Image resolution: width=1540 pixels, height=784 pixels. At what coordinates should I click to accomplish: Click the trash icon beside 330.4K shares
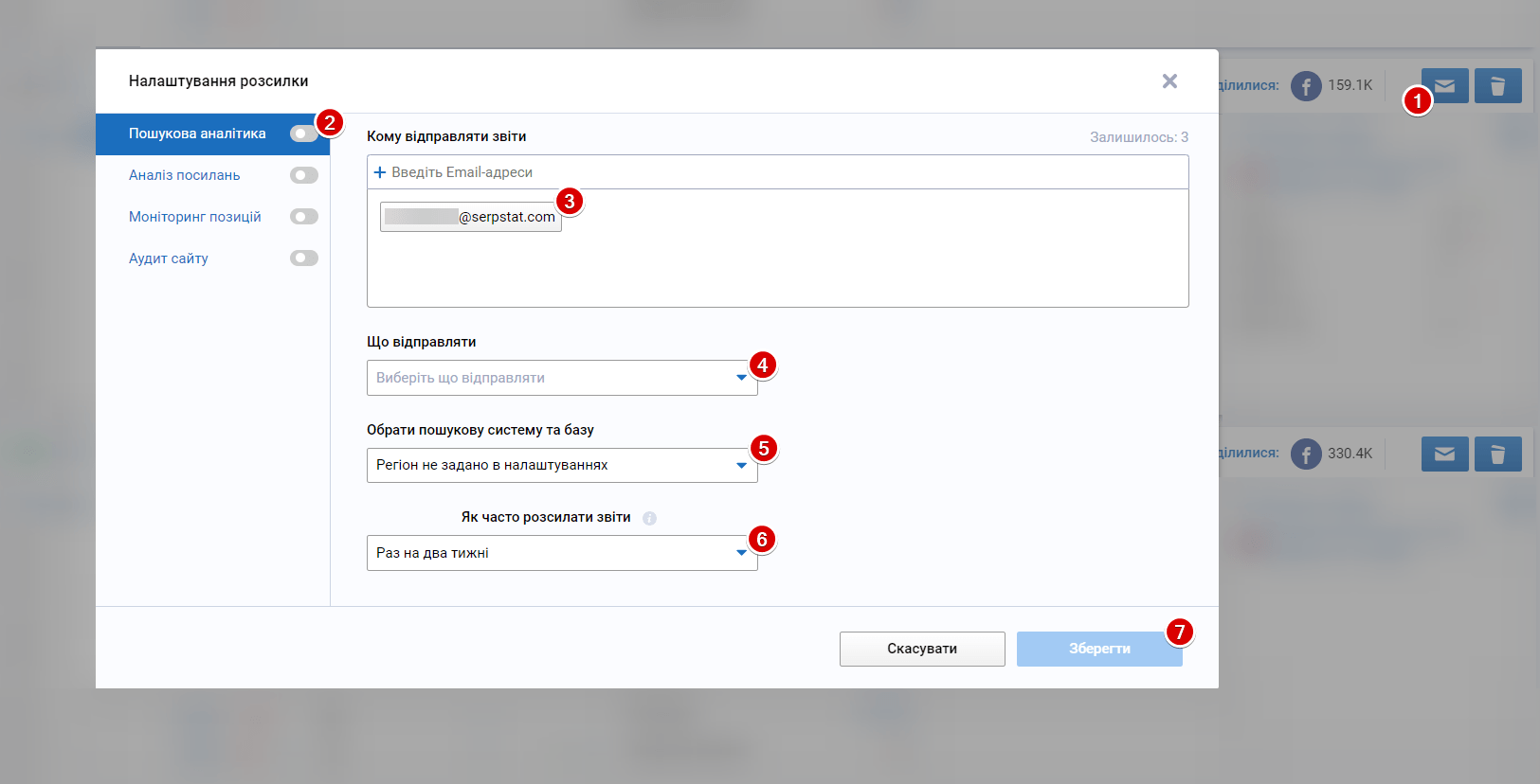coord(1497,454)
